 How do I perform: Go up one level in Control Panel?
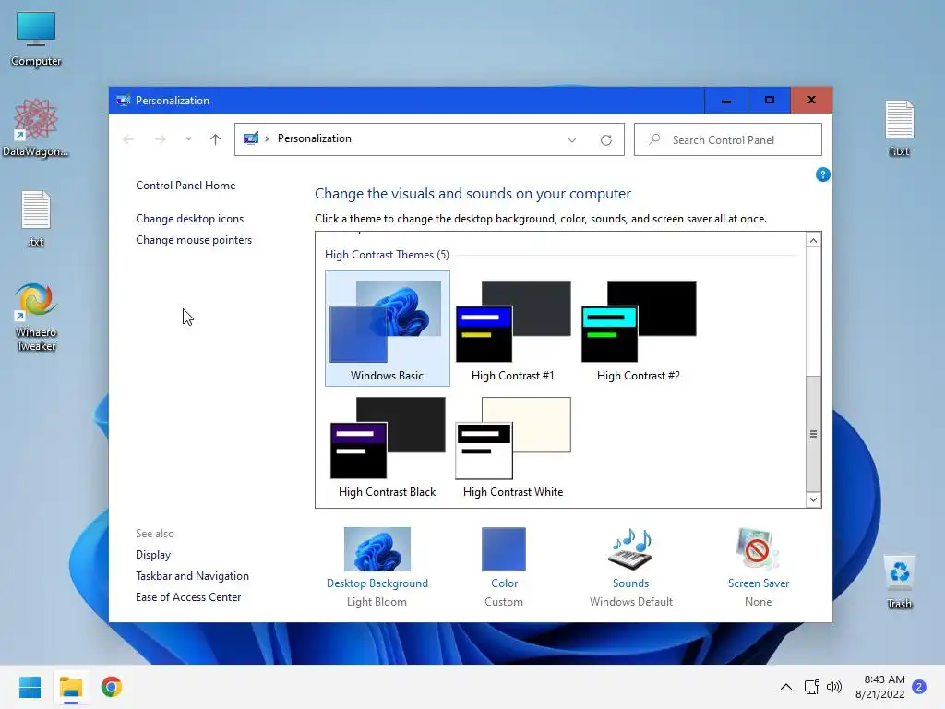(215, 139)
